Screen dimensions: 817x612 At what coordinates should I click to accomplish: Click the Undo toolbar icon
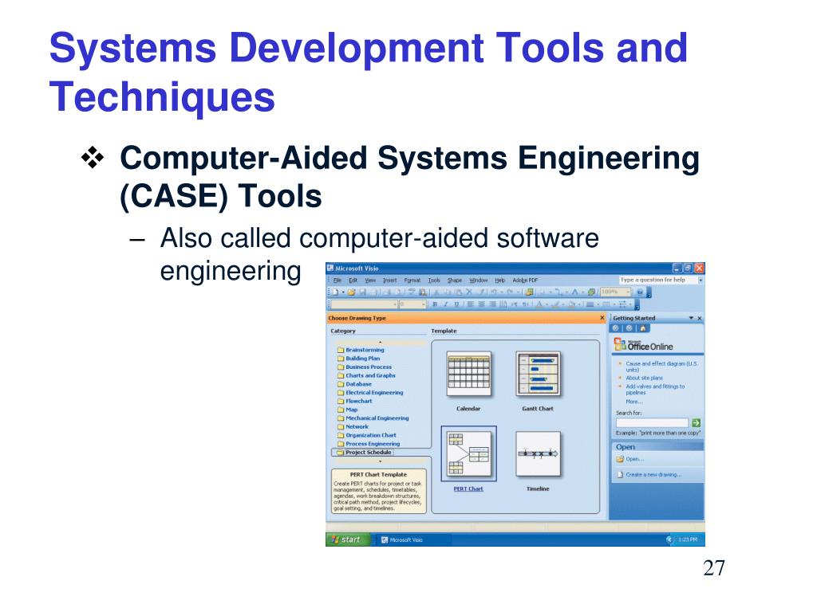[493, 292]
